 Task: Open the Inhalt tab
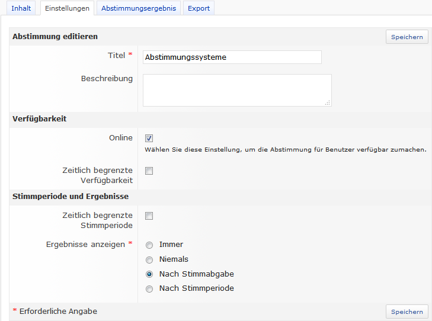(21, 8)
